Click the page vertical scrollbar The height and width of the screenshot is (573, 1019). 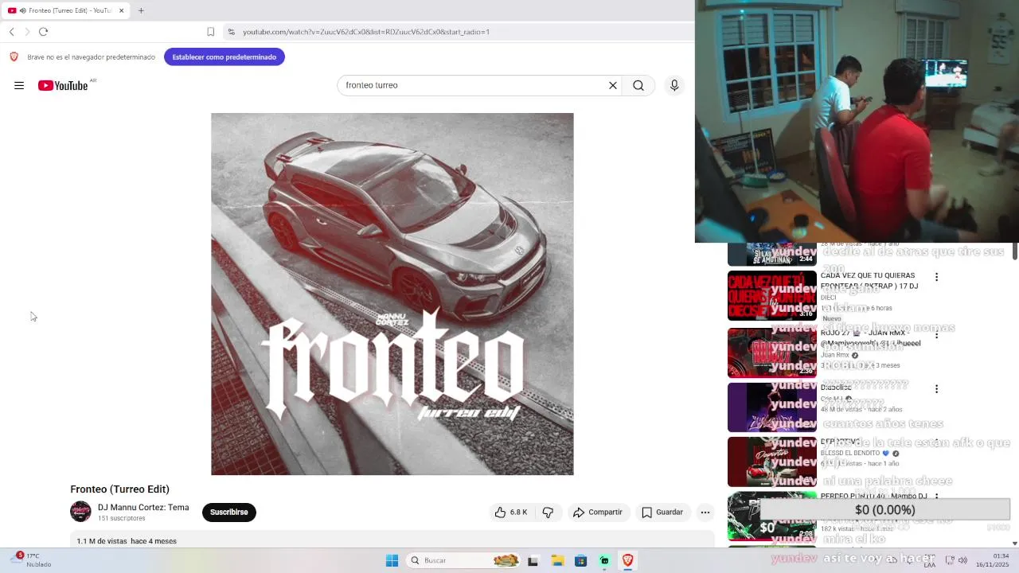pos(1014,251)
